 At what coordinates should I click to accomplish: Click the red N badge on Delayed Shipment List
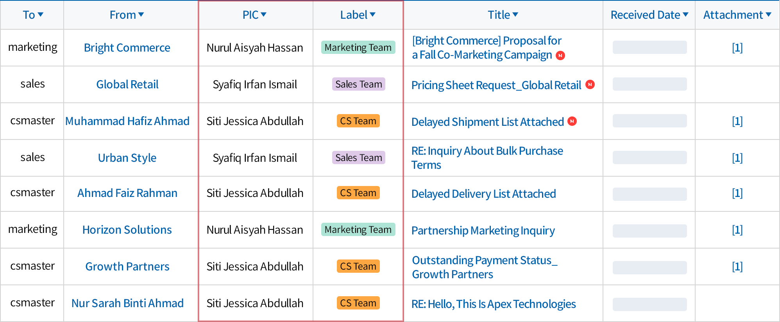point(572,121)
